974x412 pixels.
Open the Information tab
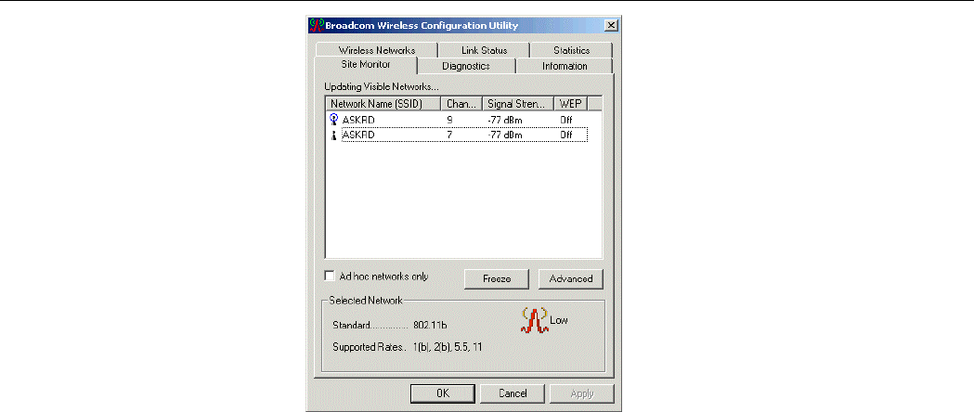point(565,66)
